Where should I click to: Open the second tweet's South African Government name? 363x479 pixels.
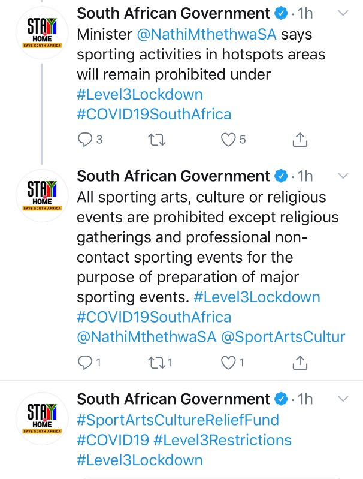tap(174, 176)
